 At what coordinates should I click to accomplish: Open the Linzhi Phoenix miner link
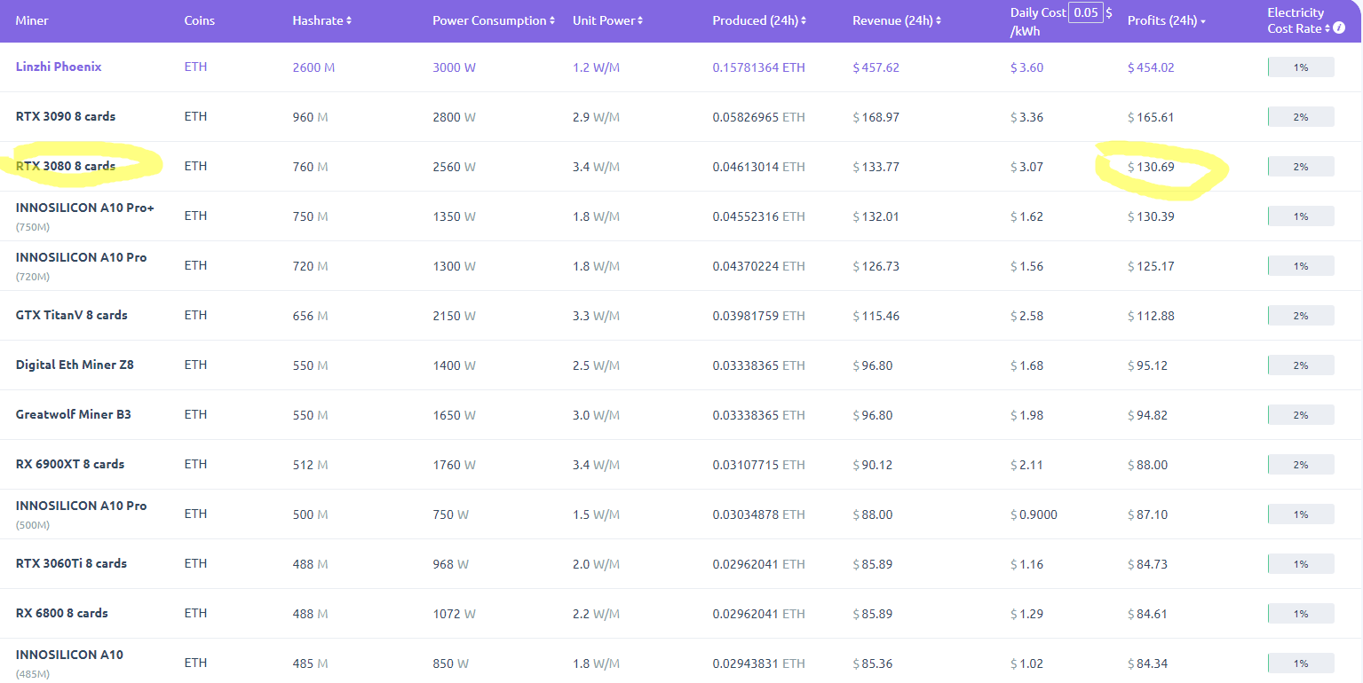point(59,67)
